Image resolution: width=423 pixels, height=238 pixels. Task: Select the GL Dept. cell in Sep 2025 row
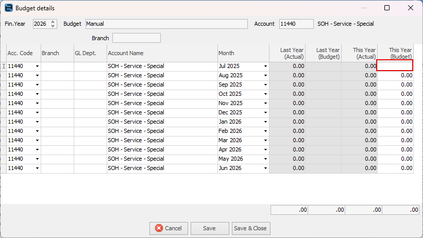(90, 85)
